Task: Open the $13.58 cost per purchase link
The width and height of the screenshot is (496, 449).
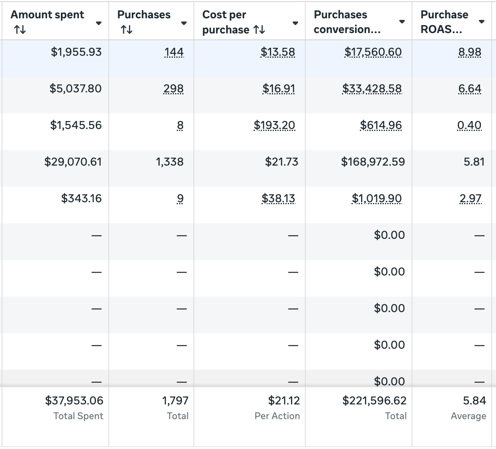Action: point(278,52)
